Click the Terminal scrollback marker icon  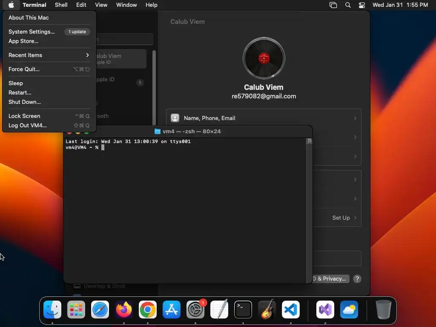point(309,141)
